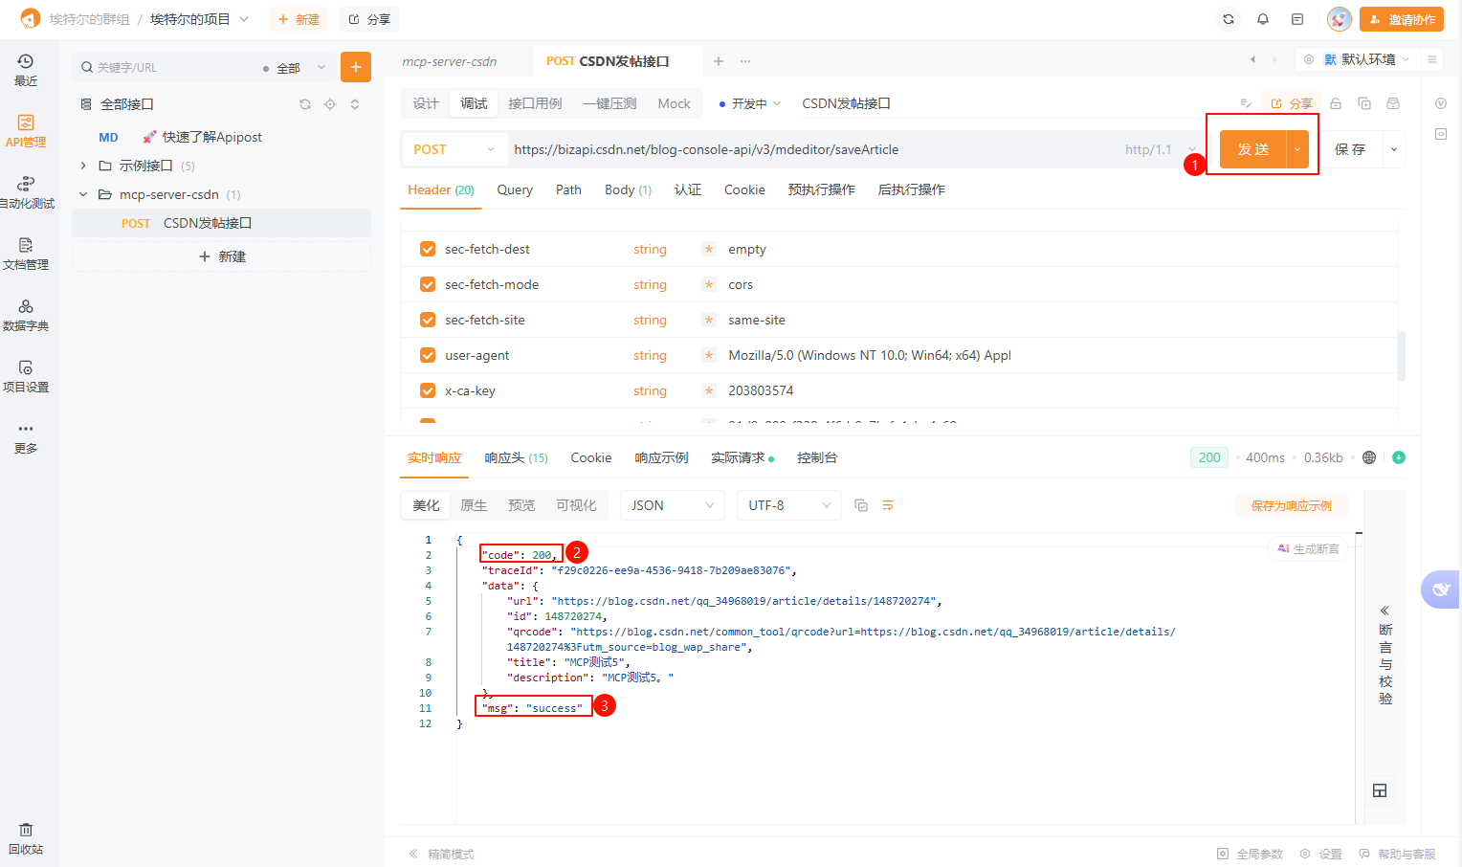Open the 更多 sidebar menu
This screenshot has height=867, width=1462.
26,437
